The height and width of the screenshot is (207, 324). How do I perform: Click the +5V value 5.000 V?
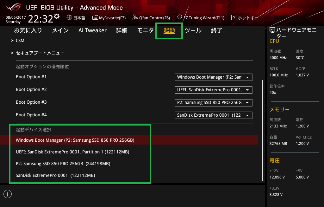pyautogui.click(x=302, y=177)
